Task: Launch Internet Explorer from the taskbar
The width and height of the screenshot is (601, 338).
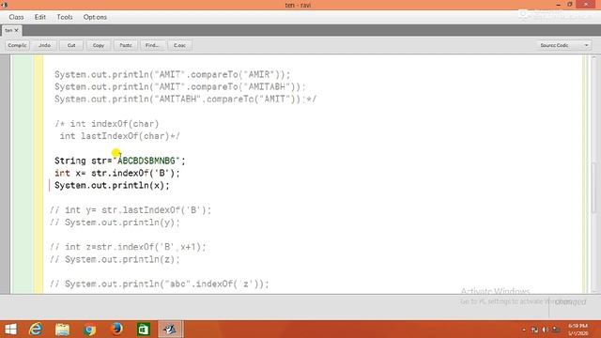Action: [x=36, y=330]
